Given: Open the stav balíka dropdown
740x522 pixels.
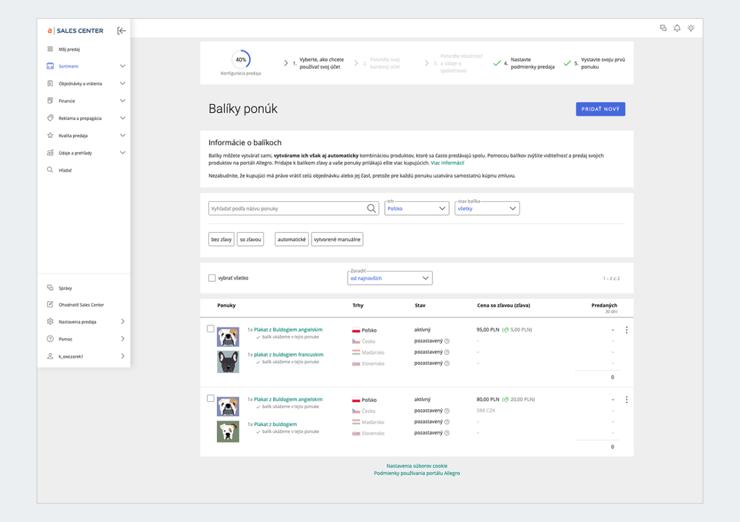Looking at the screenshot, I should (x=487, y=209).
